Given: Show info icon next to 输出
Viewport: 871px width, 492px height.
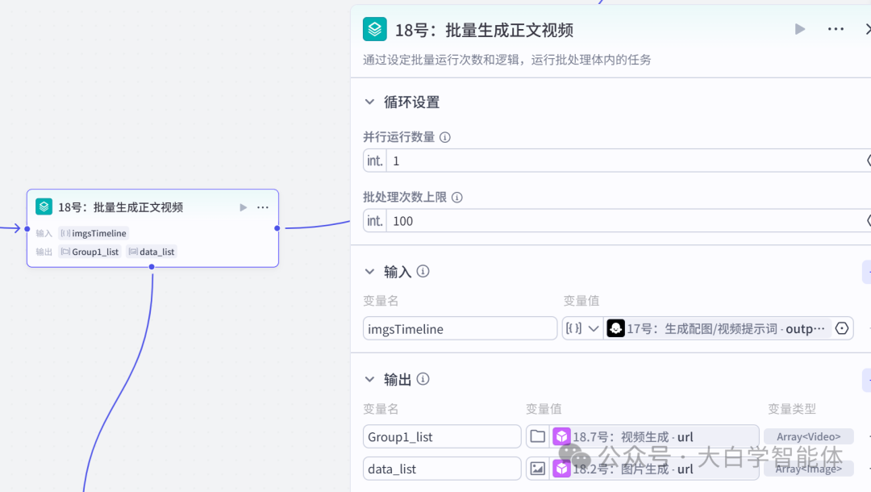Looking at the screenshot, I should tap(423, 379).
